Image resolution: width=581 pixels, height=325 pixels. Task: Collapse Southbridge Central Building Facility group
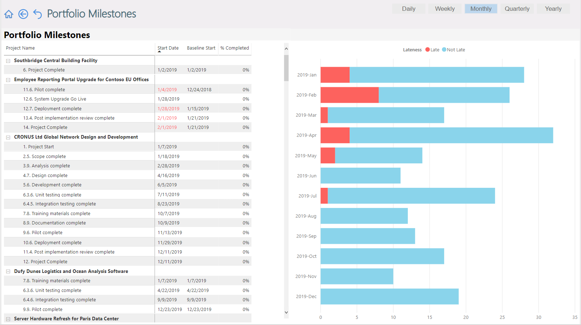click(x=8, y=61)
